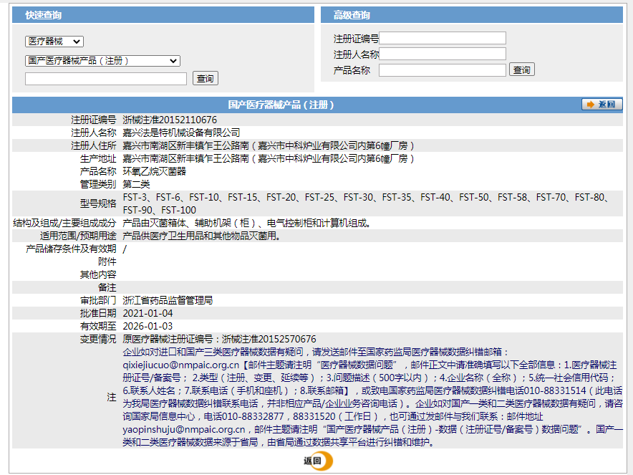
Task: Focus the quick search text field
Action: click(106, 78)
